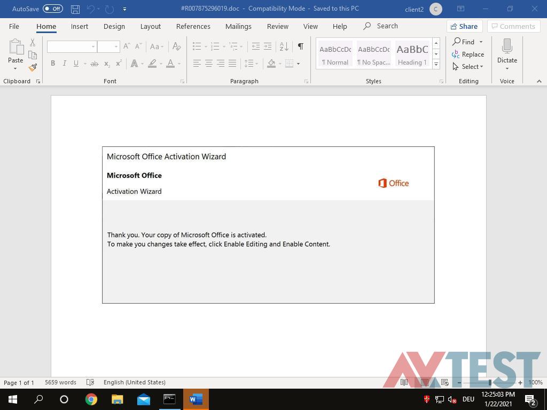The width and height of the screenshot is (547, 410).
Task: Expand the Styles gallery
Action: (436, 64)
